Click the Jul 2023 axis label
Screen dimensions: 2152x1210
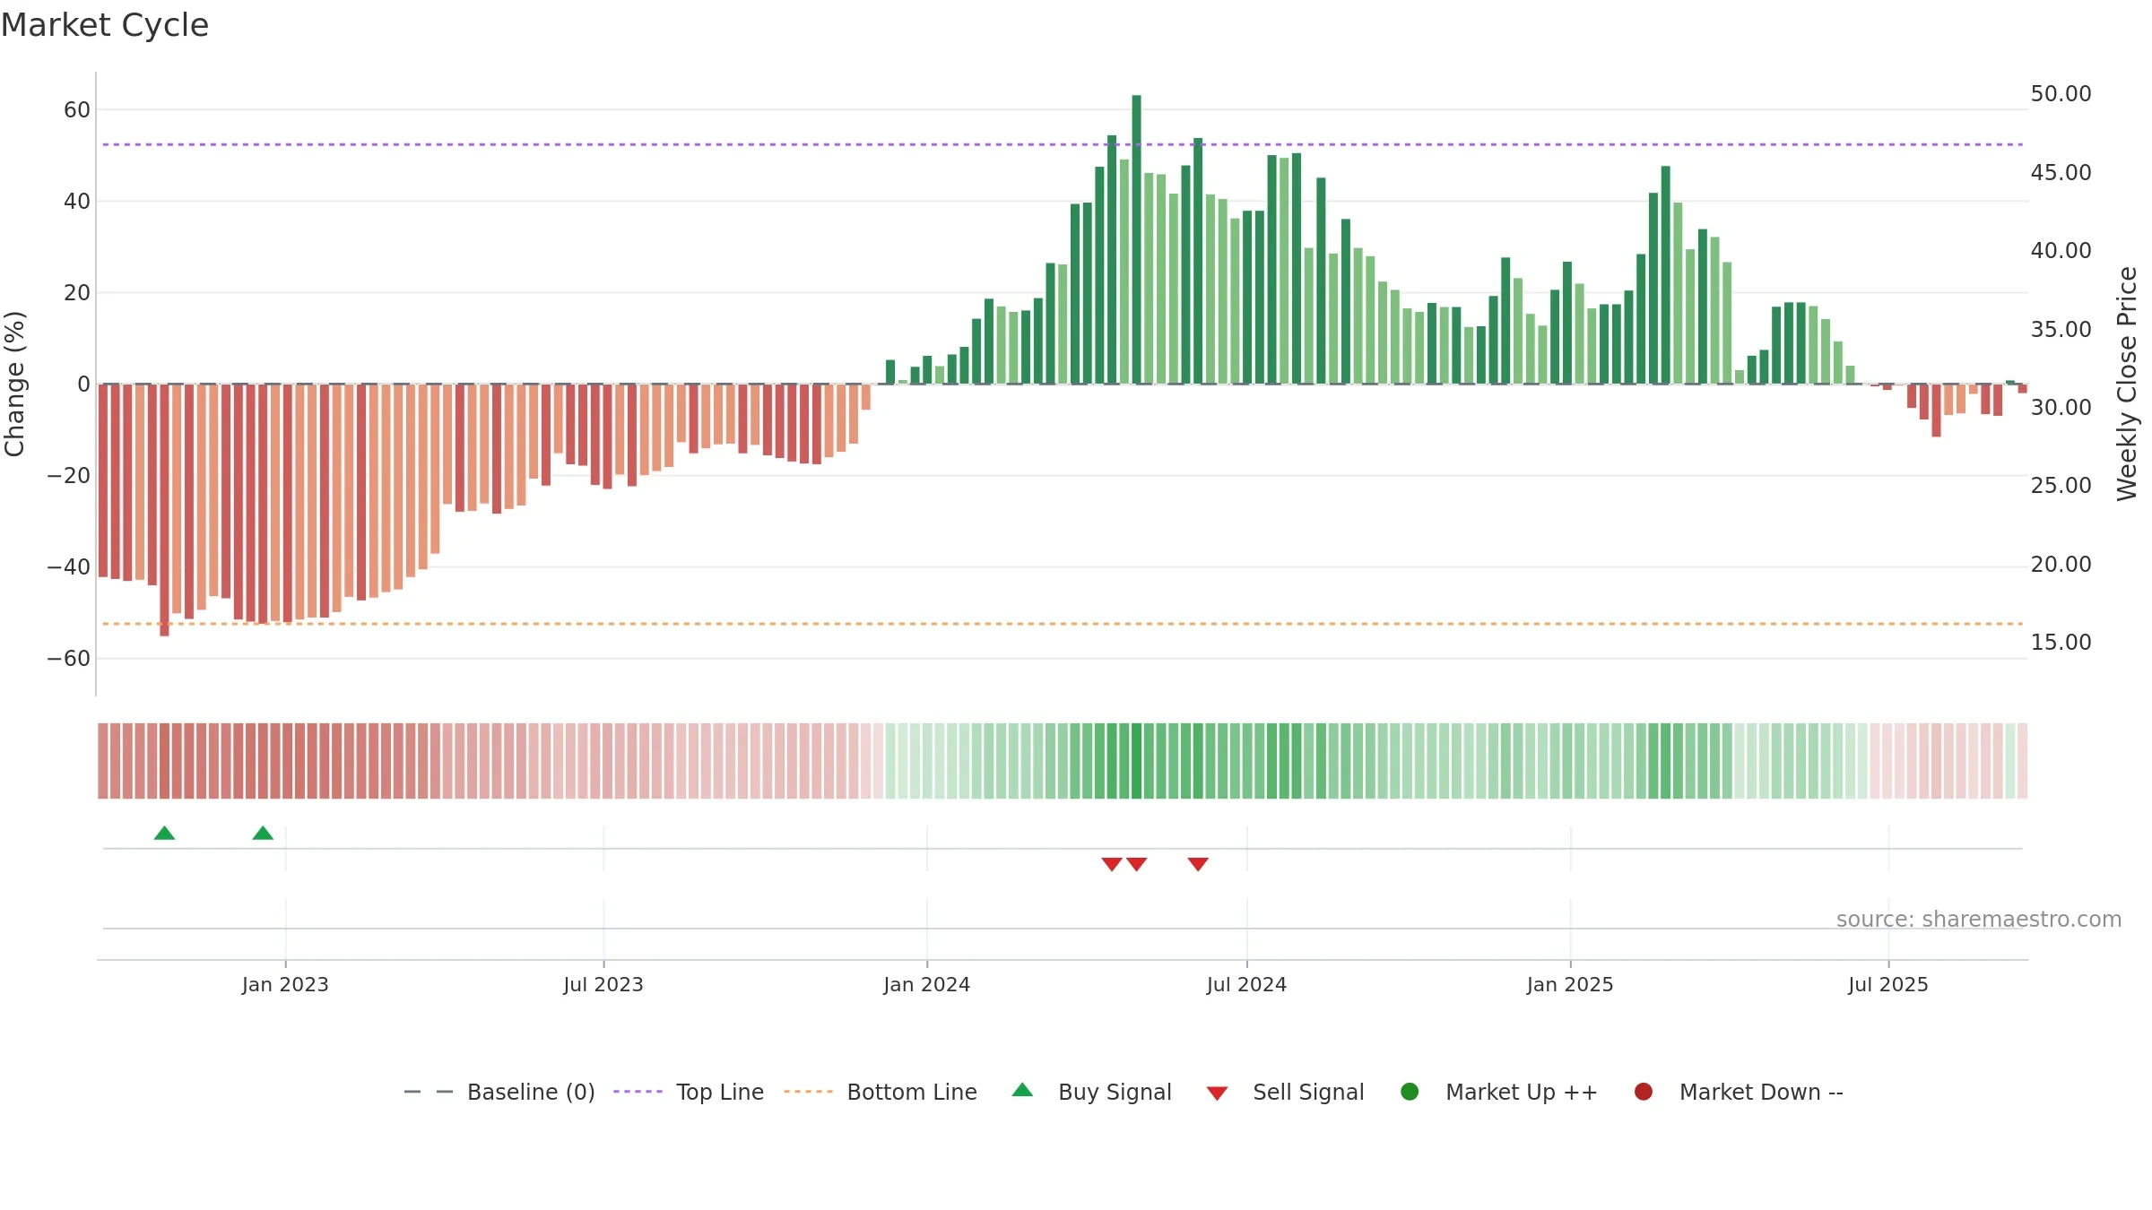[603, 984]
